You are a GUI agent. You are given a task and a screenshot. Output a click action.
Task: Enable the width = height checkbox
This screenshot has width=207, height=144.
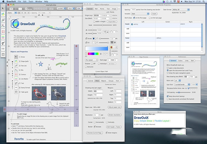pyautogui.click(x=94, y=21)
